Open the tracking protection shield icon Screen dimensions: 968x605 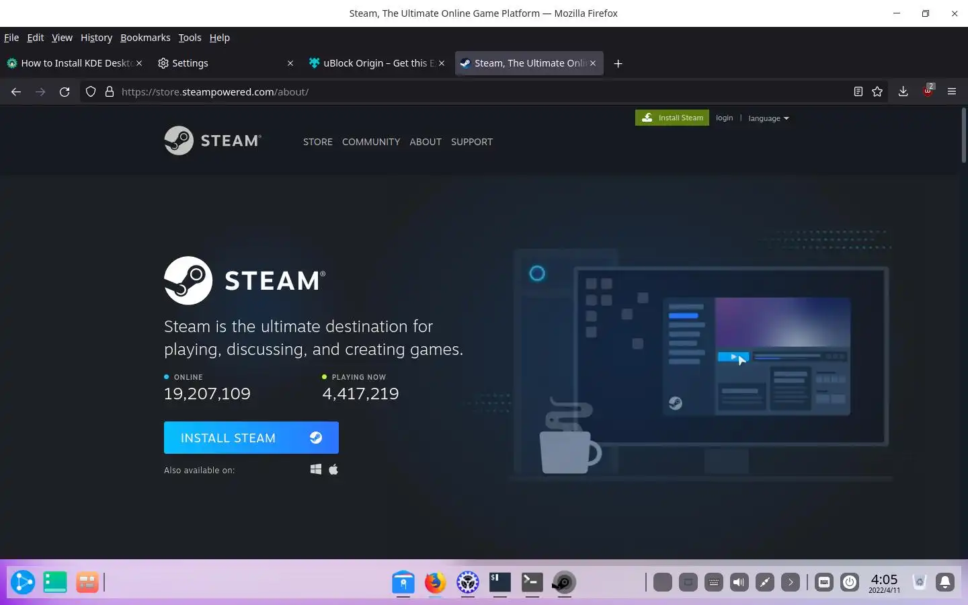91,91
